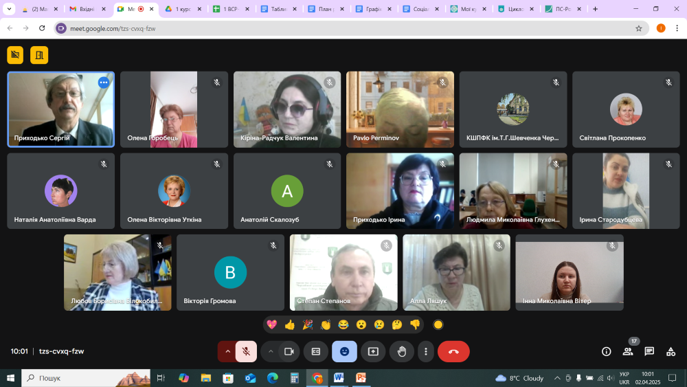Switch to Табли document tab
The height and width of the screenshot is (387, 687).
coord(278,9)
